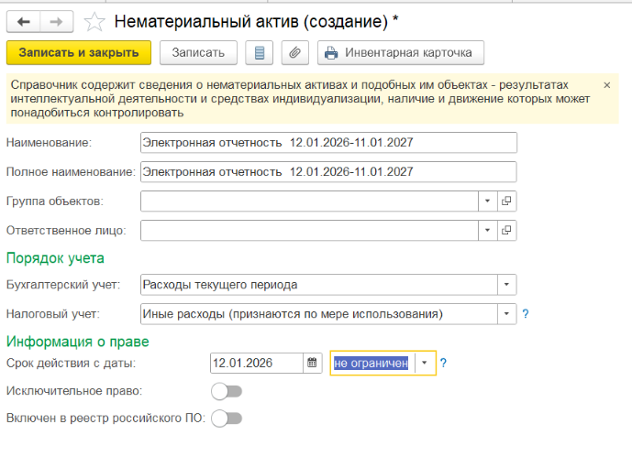Click the forward navigation arrow
632x457 pixels.
[56, 20]
